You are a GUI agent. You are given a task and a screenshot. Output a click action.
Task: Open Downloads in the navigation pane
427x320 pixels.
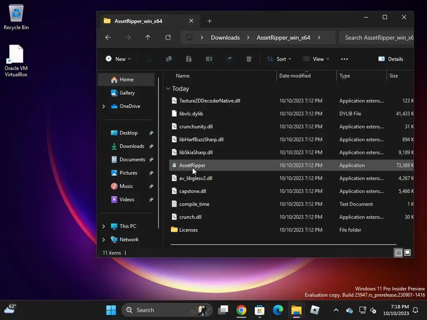[x=126, y=146]
